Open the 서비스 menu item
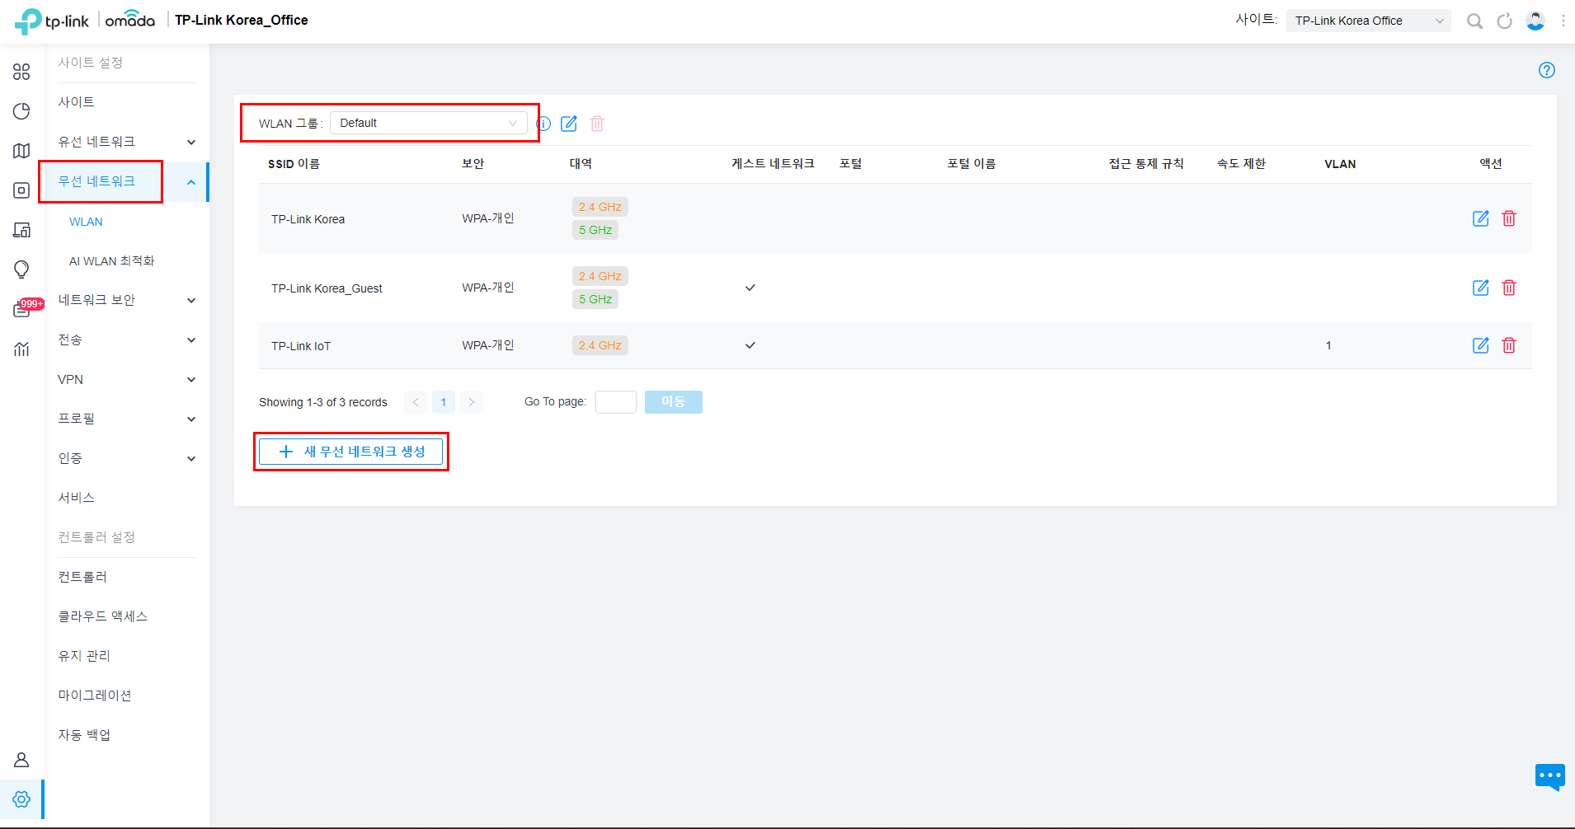 (76, 498)
